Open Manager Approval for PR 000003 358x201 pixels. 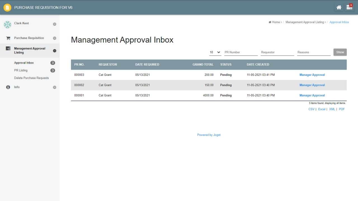[312, 75]
